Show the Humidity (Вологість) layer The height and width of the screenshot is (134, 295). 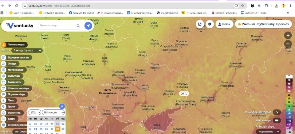[x=12, y=113]
